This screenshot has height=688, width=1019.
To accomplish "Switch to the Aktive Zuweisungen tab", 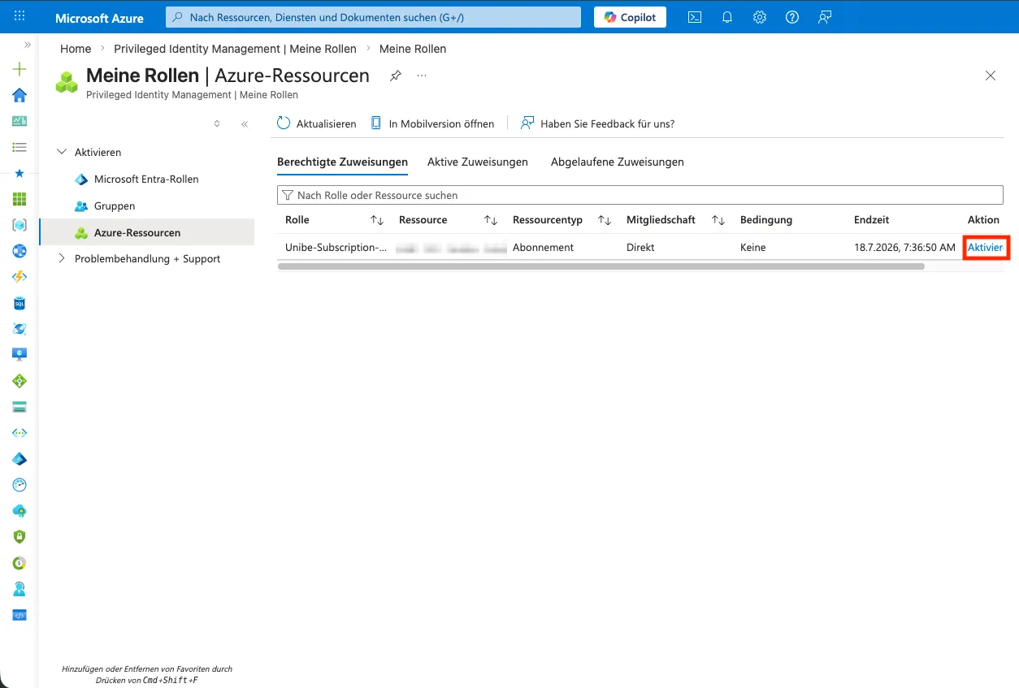I will click(478, 162).
